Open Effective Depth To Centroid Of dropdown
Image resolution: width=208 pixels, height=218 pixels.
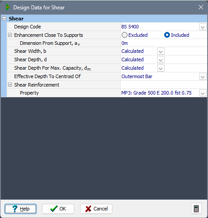tap(203, 77)
